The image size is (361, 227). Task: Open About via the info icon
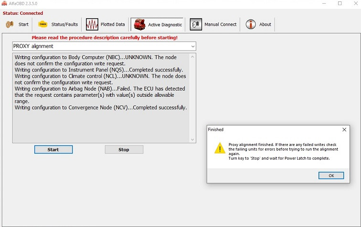[x=251, y=24]
